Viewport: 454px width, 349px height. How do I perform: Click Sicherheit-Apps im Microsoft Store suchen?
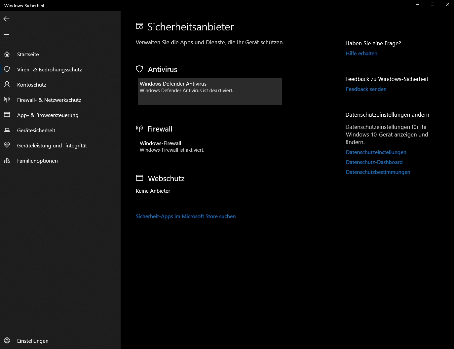[x=186, y=216]
